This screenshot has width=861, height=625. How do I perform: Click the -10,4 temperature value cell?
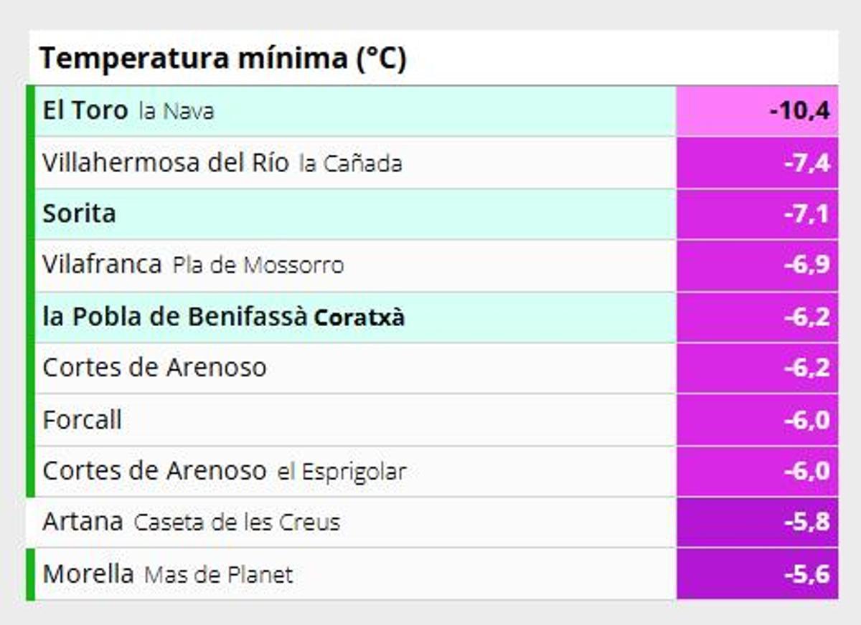799,111
